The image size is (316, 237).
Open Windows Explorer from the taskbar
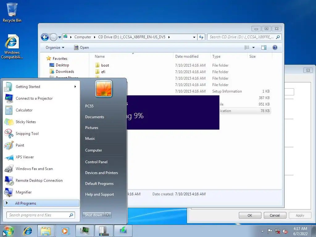pos(46,231)
